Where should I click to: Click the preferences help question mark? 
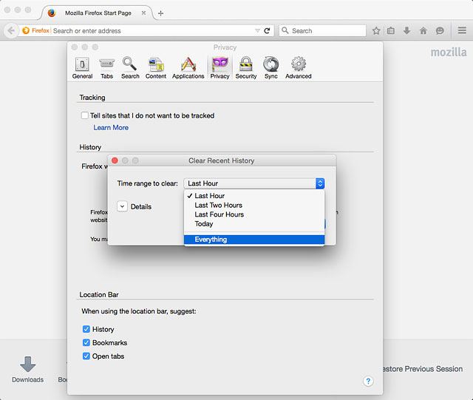point(368,381)
